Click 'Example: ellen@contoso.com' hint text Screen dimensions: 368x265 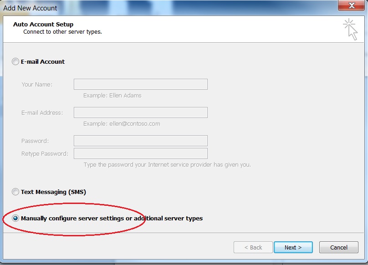tap(122, 124)
